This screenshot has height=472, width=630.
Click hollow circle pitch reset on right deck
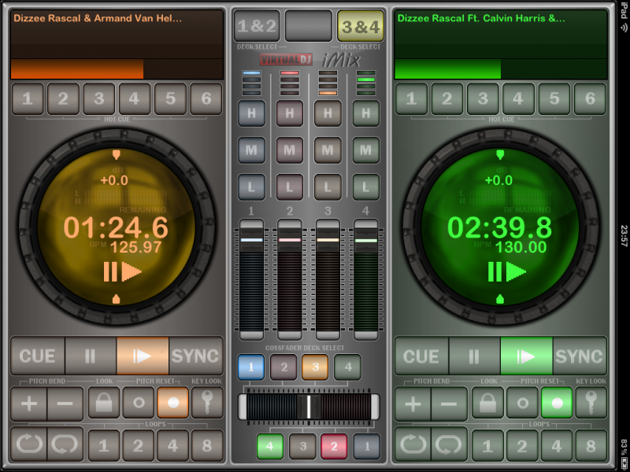(522, 403)
